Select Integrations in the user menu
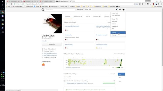This screenshot has width=163, height=91. (x=118, y=26)
